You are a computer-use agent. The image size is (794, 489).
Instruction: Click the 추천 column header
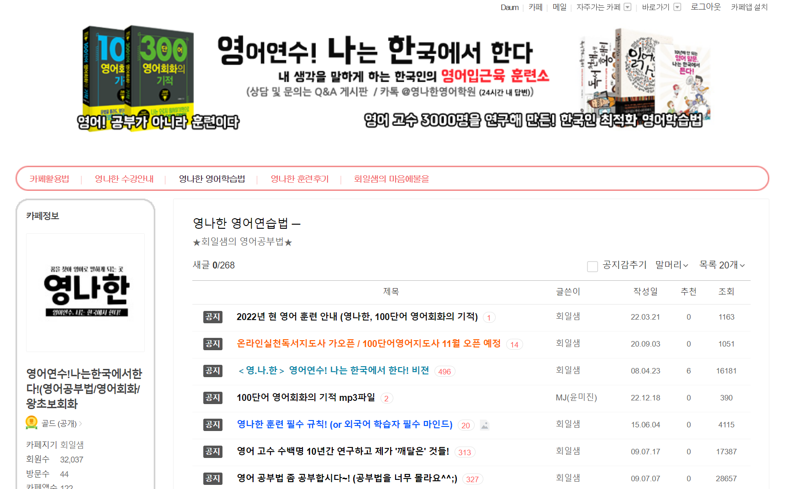click(x=688, y=291)
